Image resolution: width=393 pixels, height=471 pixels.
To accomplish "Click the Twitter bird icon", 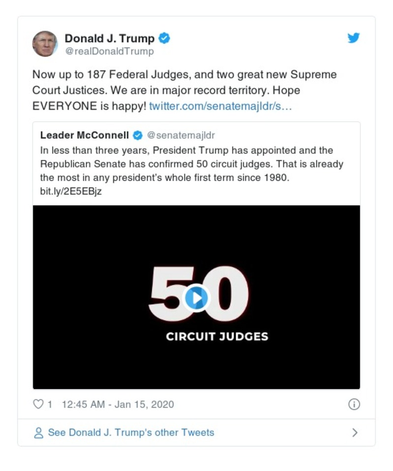I will click(354, 37).
